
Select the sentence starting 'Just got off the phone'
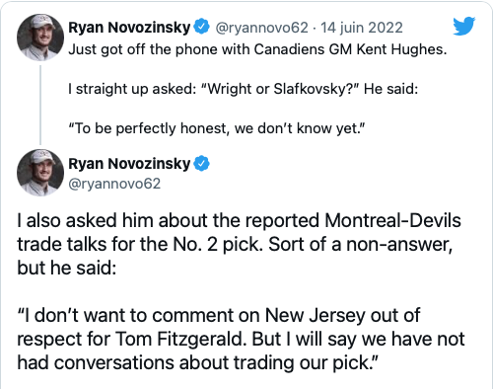point(257,49)
